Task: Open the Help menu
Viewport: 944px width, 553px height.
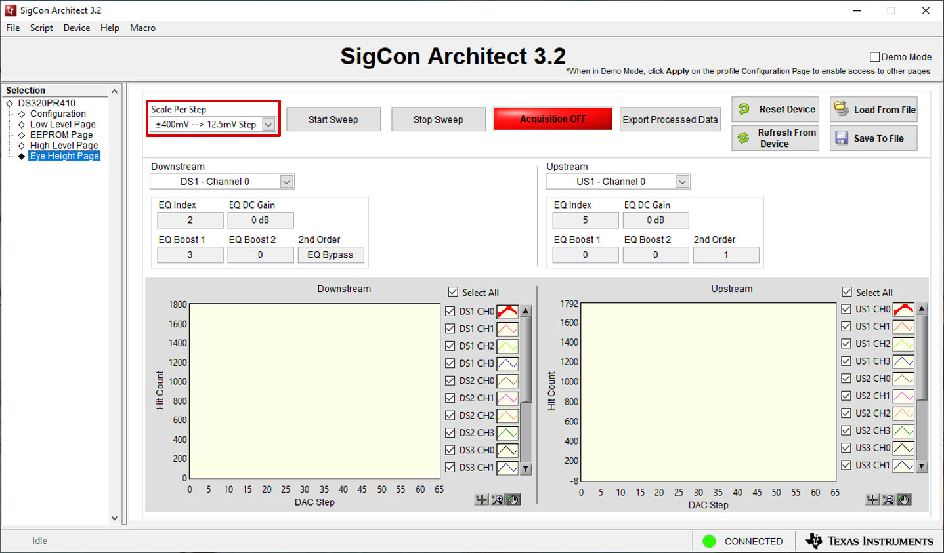Action: coord(110,28)
